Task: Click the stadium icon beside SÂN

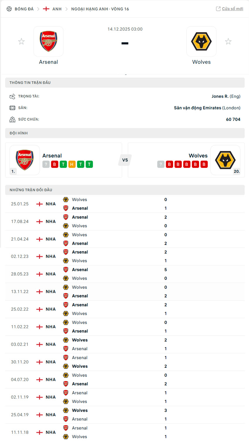Action: [x=12, y=108]
